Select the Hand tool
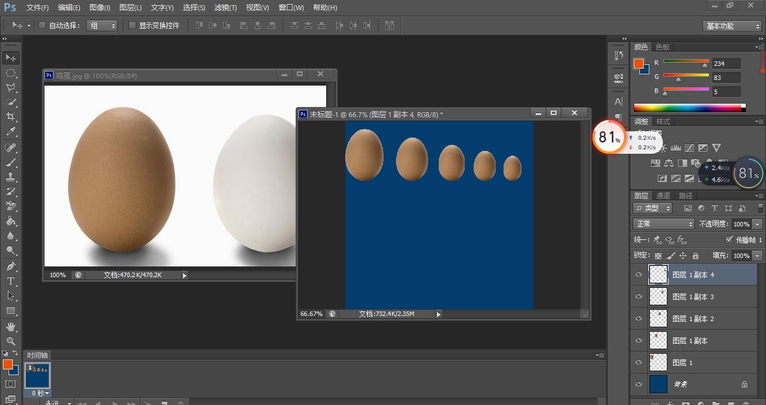The width and height of the screenshot is (766, 405). pyautogui.click(x=11, y=327)
